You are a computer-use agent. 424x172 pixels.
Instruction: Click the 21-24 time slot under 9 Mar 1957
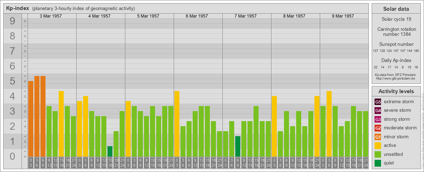[366, 163]
